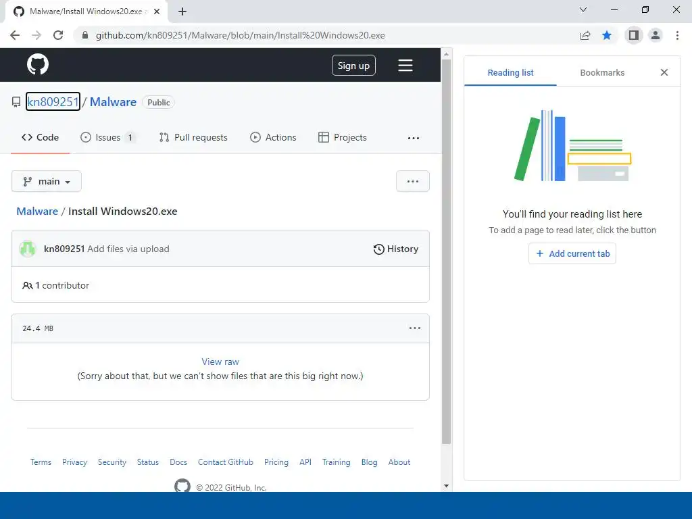
Task: Toggle the bookmark star icon
Action: [607, 35]
